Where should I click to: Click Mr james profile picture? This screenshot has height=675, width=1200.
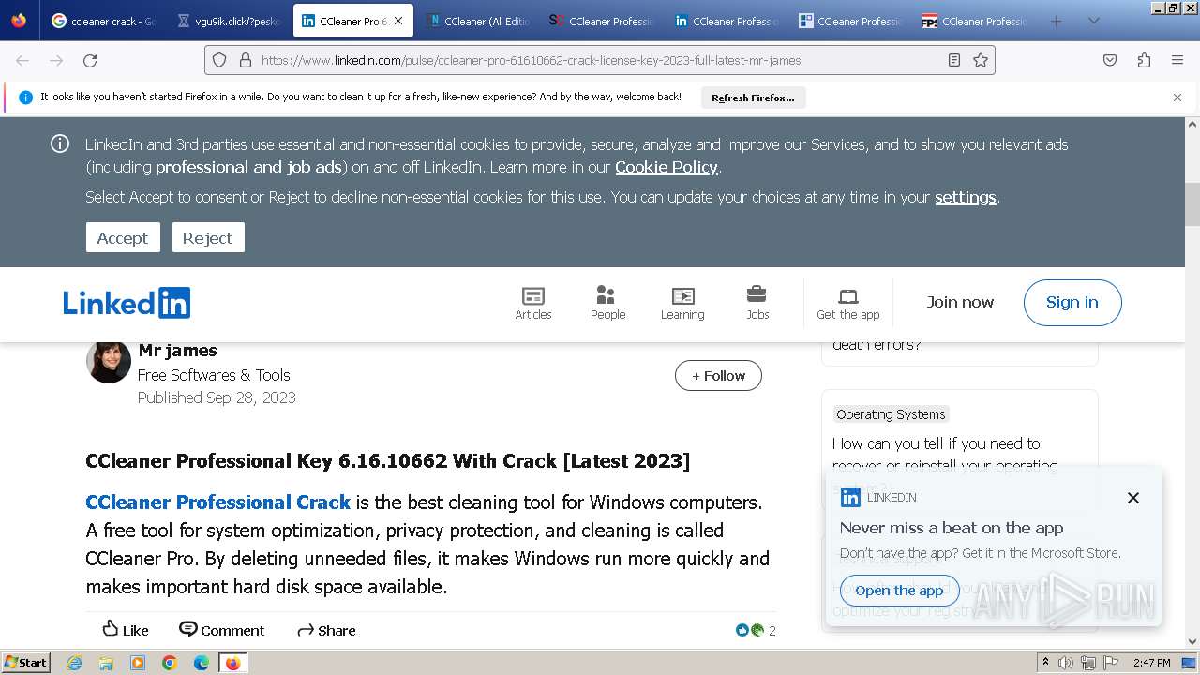click(x=109, y=362)
